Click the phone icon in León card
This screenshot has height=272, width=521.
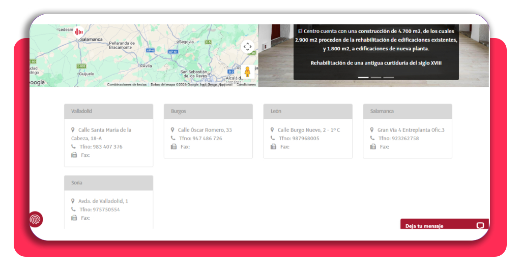tap(273, 138)
